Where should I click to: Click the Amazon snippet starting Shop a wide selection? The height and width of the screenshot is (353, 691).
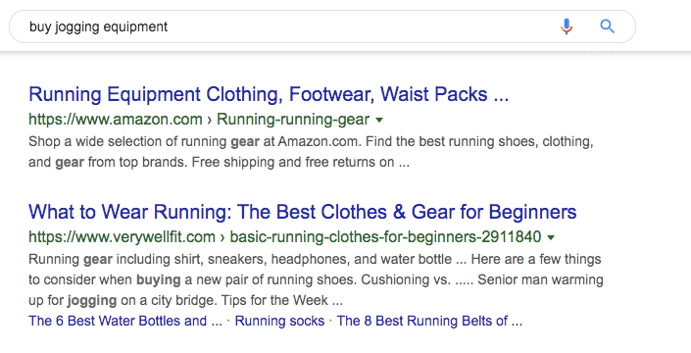tap(311, 152)
